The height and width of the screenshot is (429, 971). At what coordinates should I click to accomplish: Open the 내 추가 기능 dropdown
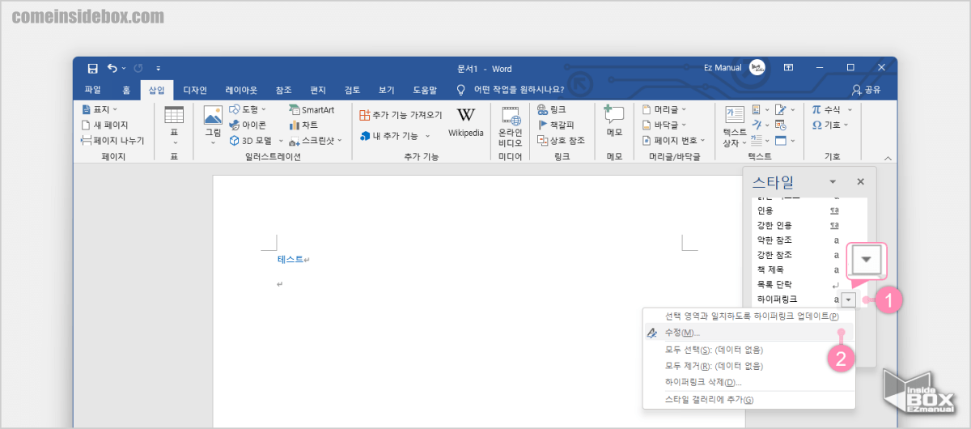[395, 136]
